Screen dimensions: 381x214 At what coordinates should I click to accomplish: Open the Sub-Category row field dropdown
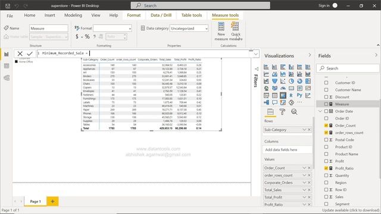pos(304,130)
